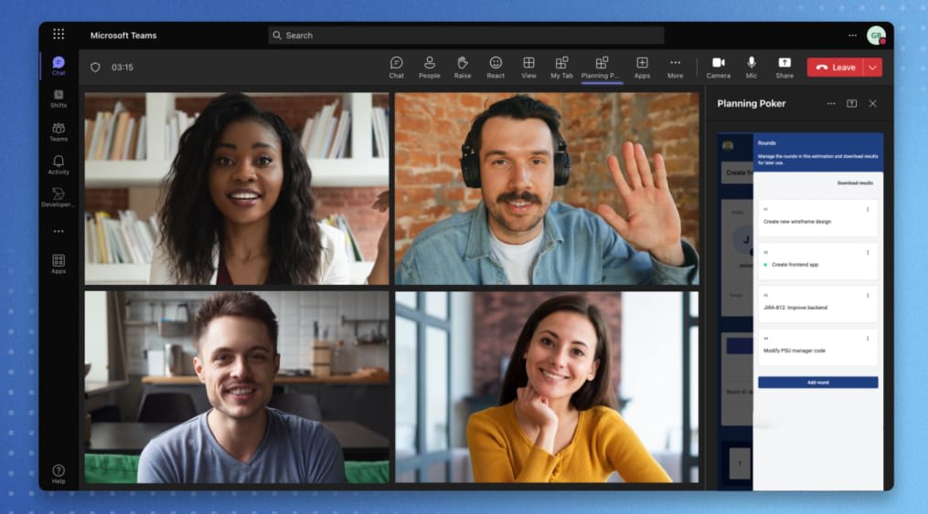Select the gray t-shirt man video tile
This screenshot has width=928, height=514.
[237, 387]
